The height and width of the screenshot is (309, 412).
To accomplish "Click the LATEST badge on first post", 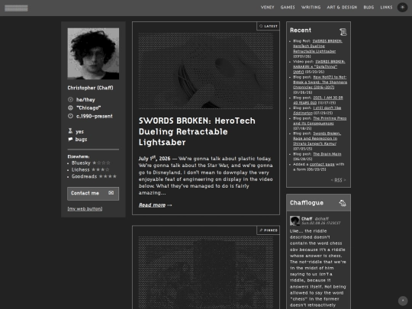I will pyautogui.click(x=268, y=26).
